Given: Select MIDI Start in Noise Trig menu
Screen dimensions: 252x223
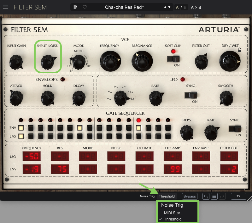Looking at the screenshot, I should (x=173, y=213).
